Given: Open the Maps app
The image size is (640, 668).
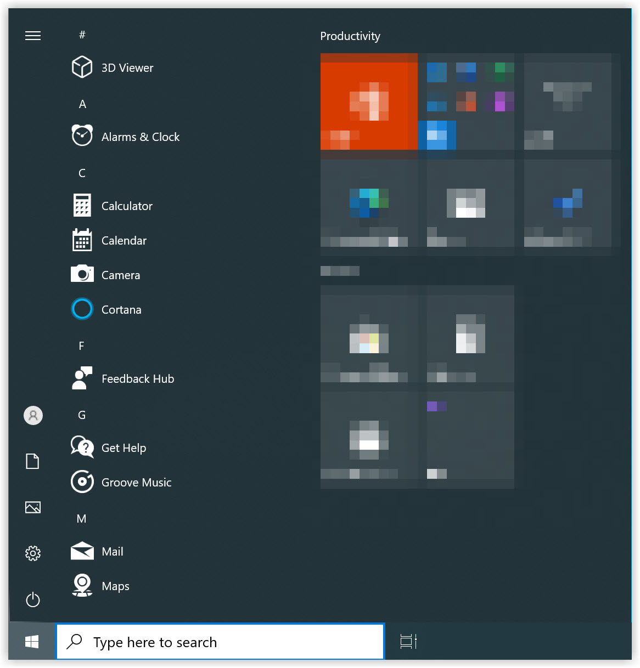Looking at the screenshot, I should tap(115, 586).
